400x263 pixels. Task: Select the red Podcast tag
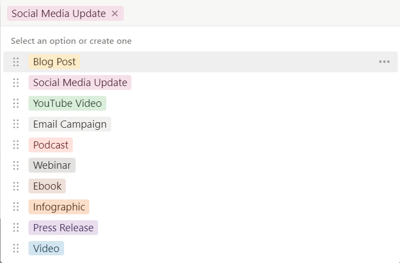point(50,145)
